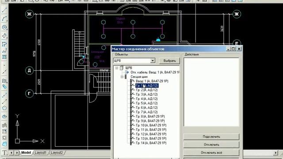Click the 3D box icon in left toolbar
This screenshot has width=283, height=159.
point(4,125)
